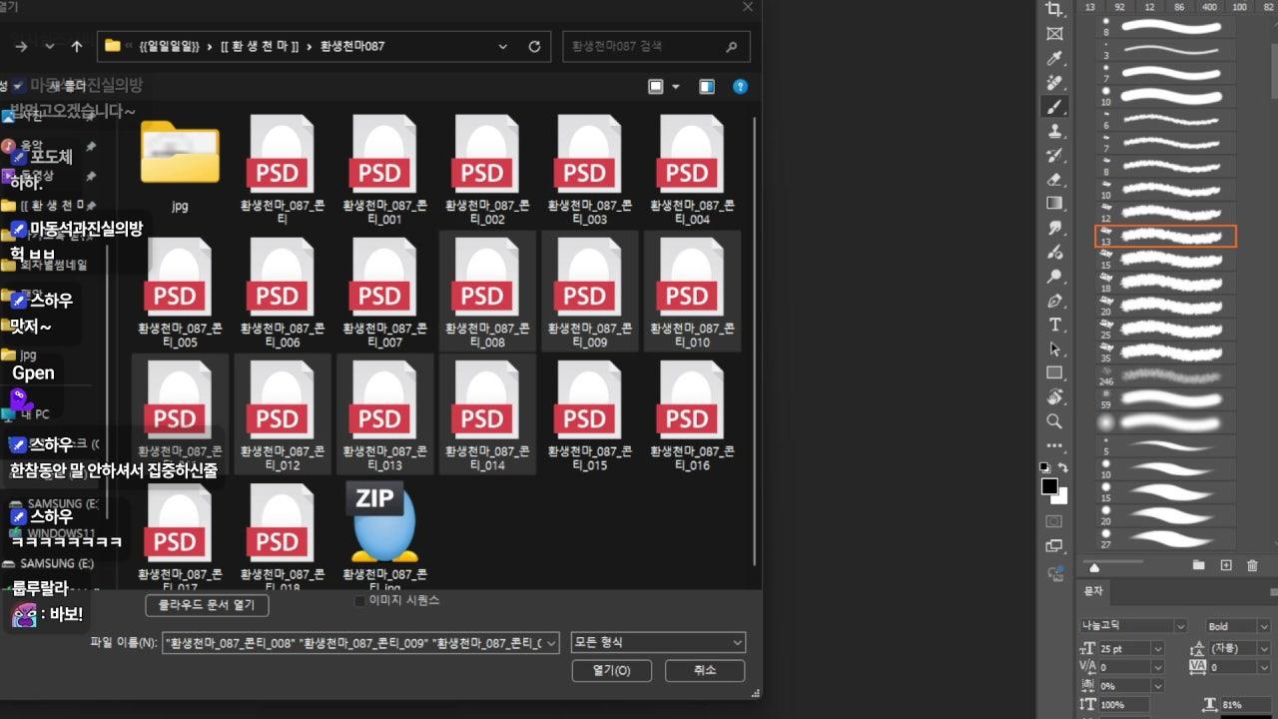Delete the selected brush with trash icon

[1252, 566]
